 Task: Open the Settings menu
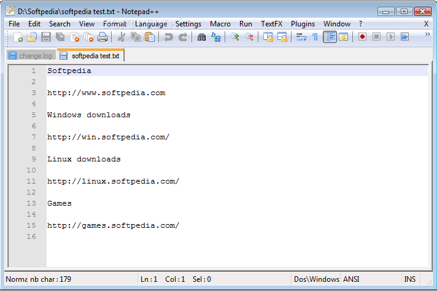188,24
